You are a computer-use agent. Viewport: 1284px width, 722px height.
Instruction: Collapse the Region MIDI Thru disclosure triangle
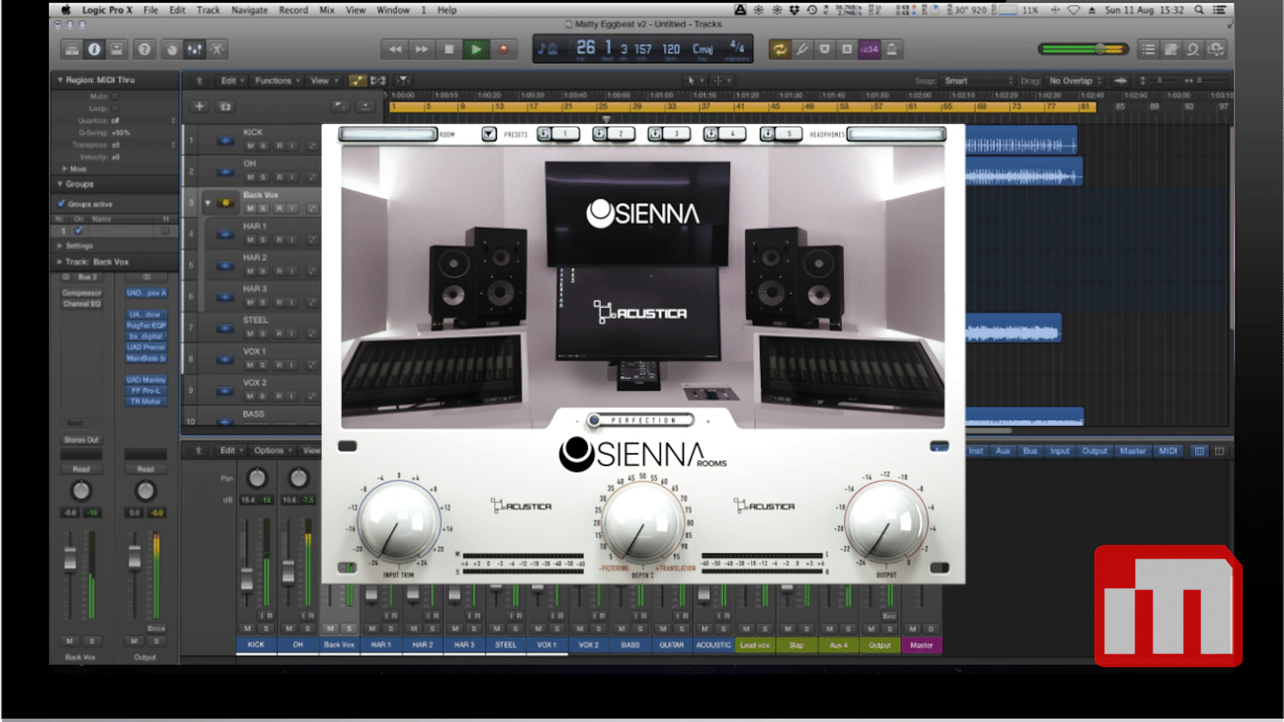click(x=60, y=80)
